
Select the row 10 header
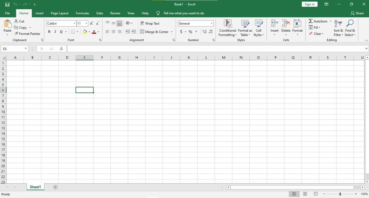3,112
